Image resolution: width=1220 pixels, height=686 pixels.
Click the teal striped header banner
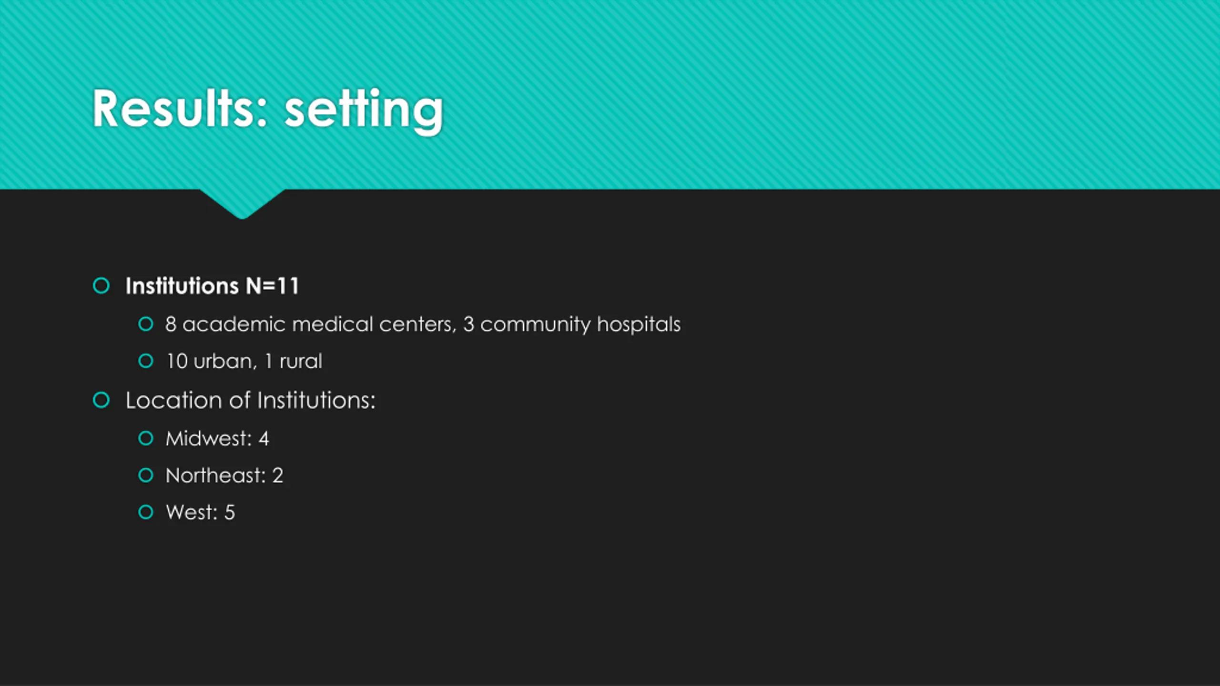coord(610,94)
